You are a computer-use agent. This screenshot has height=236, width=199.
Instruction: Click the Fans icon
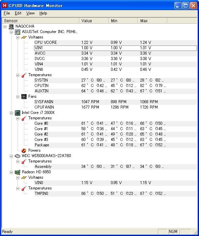24,97
